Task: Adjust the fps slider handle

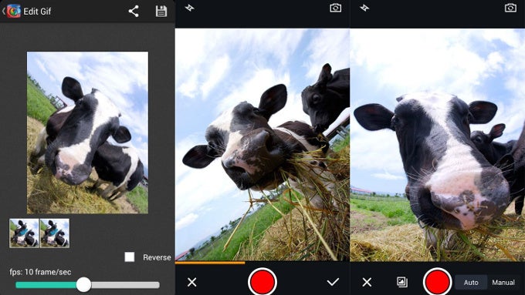Action: click(83, 285)
